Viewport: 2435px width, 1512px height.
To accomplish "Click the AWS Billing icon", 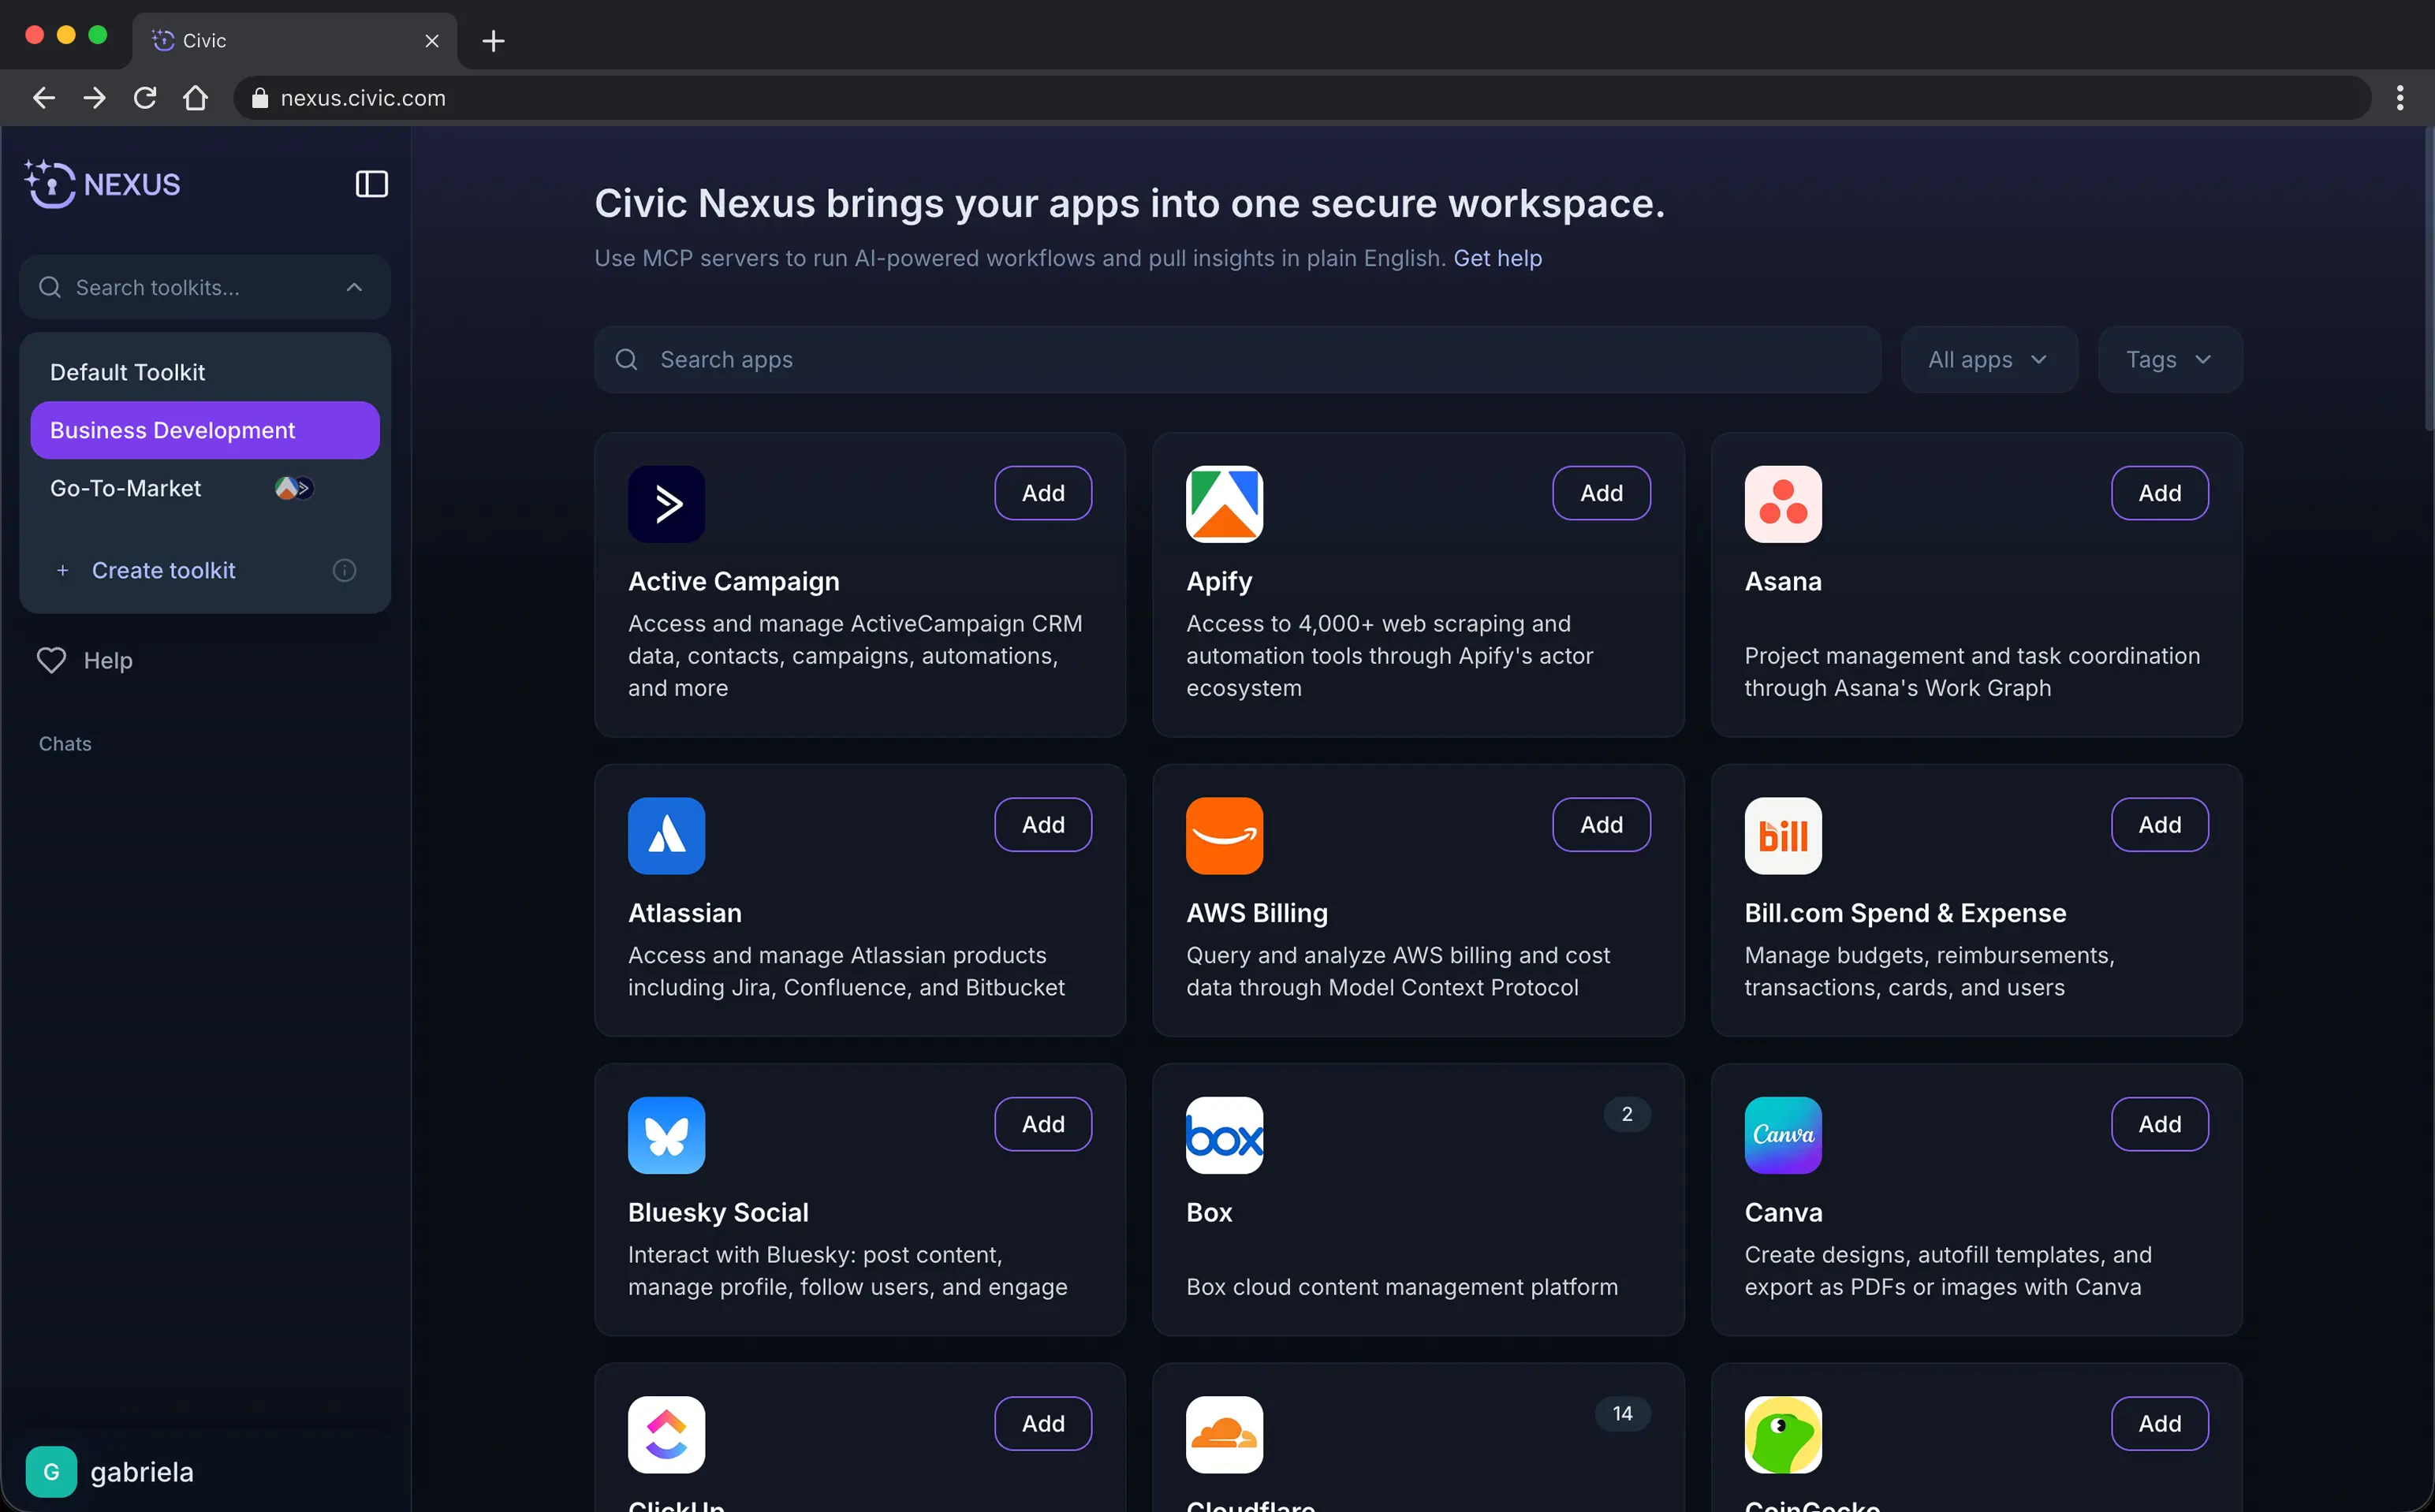I will pos(1224,836).
